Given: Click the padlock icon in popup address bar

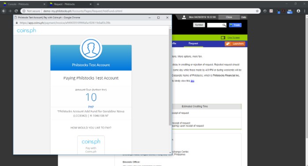Looking at the screenshot, I should [17, 23].
